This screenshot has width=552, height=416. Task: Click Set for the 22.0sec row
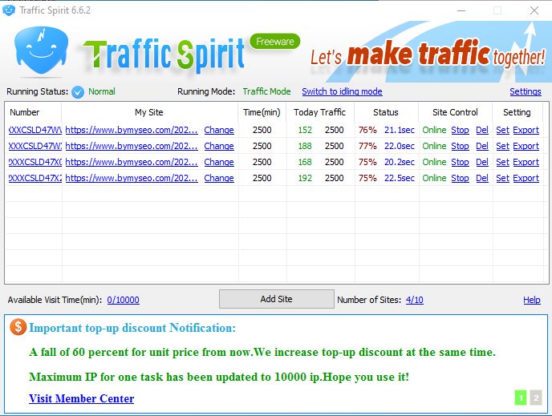click(503, 146)
